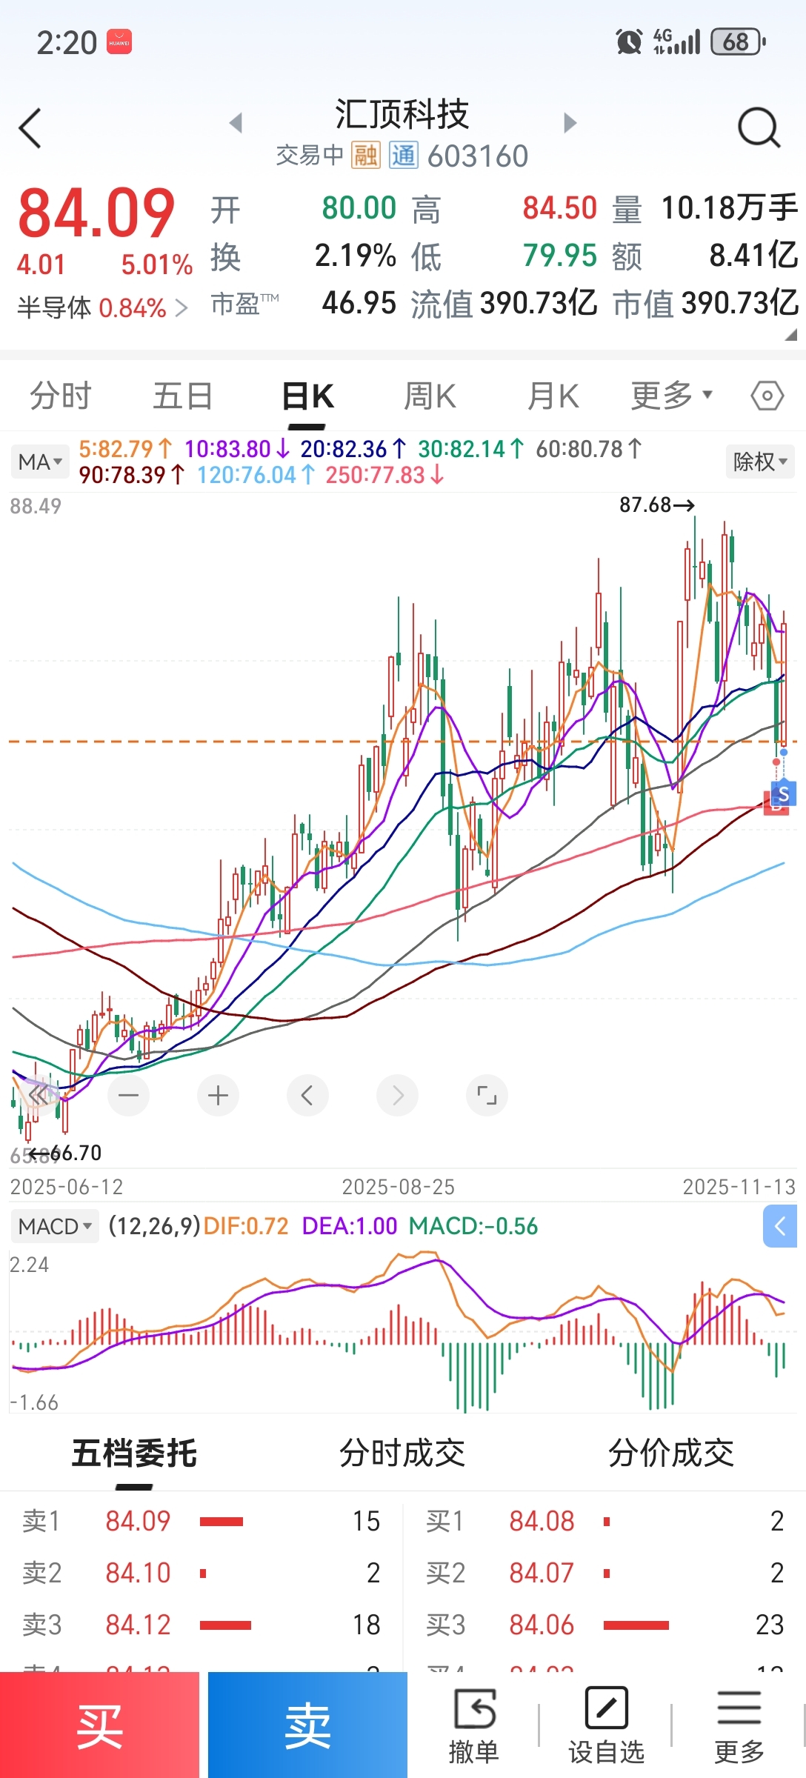Zoom out chart with minus button
The width and height of the screenshot is (806, 1778).
click(129, 1095)
